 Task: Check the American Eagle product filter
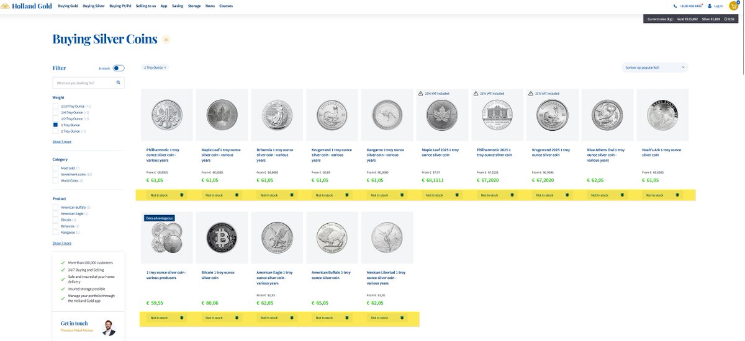coord(55,213)
